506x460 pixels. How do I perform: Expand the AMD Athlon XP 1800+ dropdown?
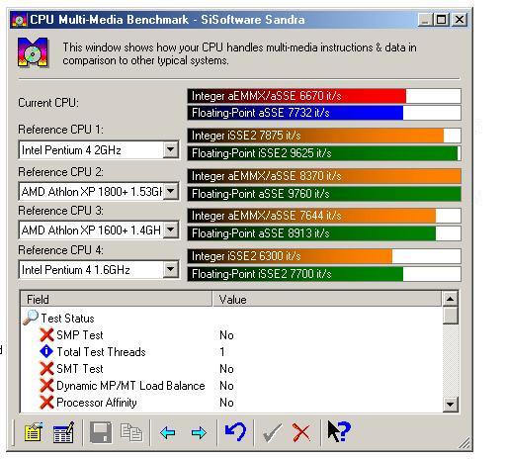pos(170,191)
